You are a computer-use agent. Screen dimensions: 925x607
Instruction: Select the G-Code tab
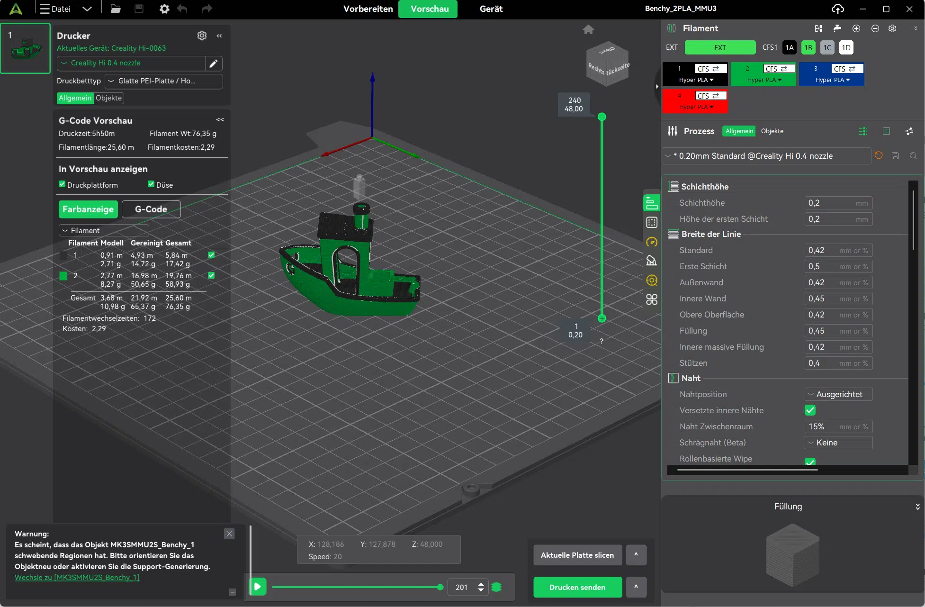[x=151, y=209]
